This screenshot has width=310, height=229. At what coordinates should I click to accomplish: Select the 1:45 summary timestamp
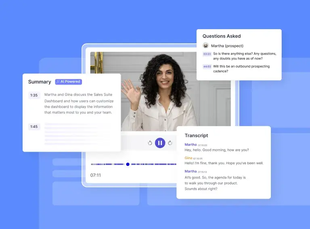tap(34, 127)
